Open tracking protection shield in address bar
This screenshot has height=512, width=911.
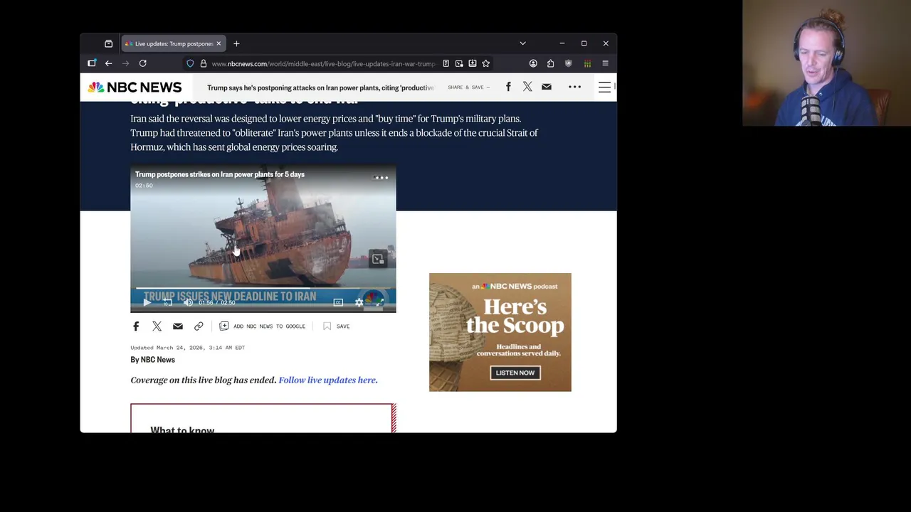[190, 63]
